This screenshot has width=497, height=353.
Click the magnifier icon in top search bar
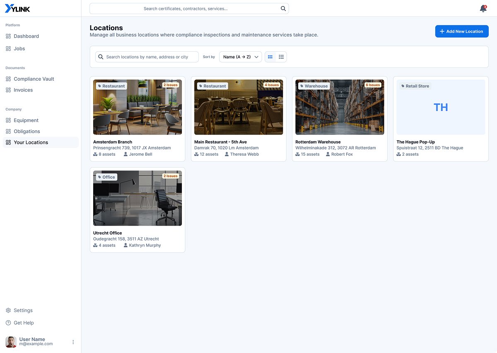(x=283, y=8)
